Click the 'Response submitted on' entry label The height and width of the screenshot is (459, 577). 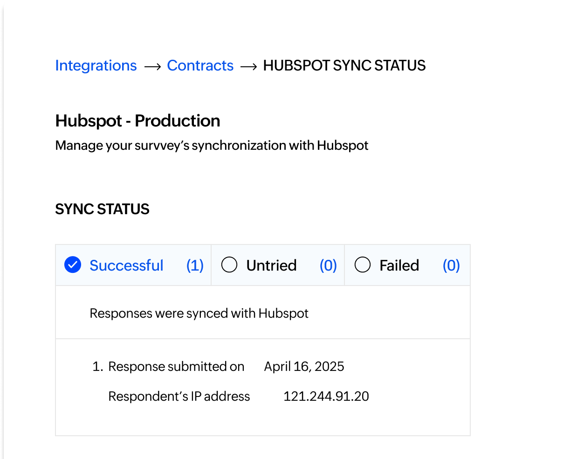176,367
